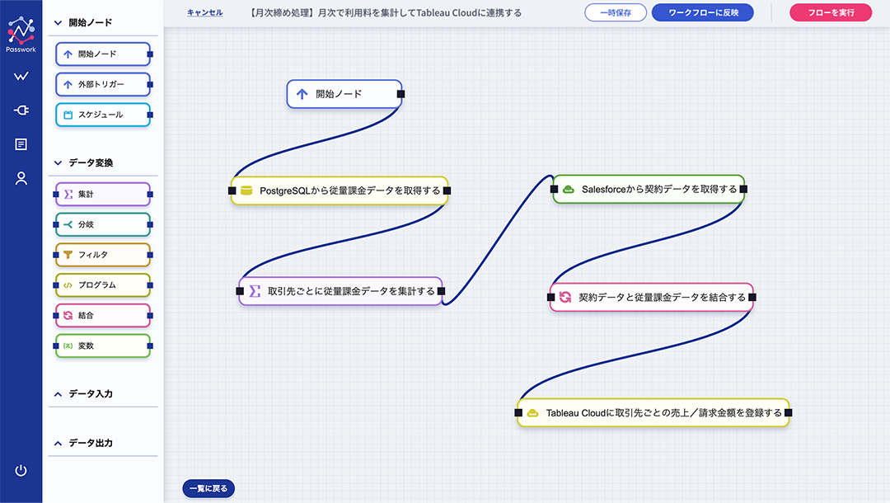Open the document list sidebar icon
The image size is (890, 503).
(21, 144)
